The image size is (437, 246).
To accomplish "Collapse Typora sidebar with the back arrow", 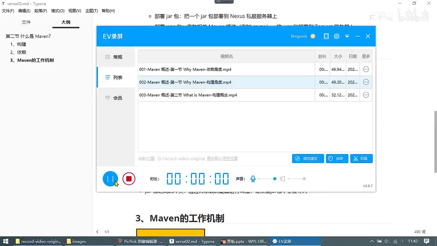I will (97, 232).
